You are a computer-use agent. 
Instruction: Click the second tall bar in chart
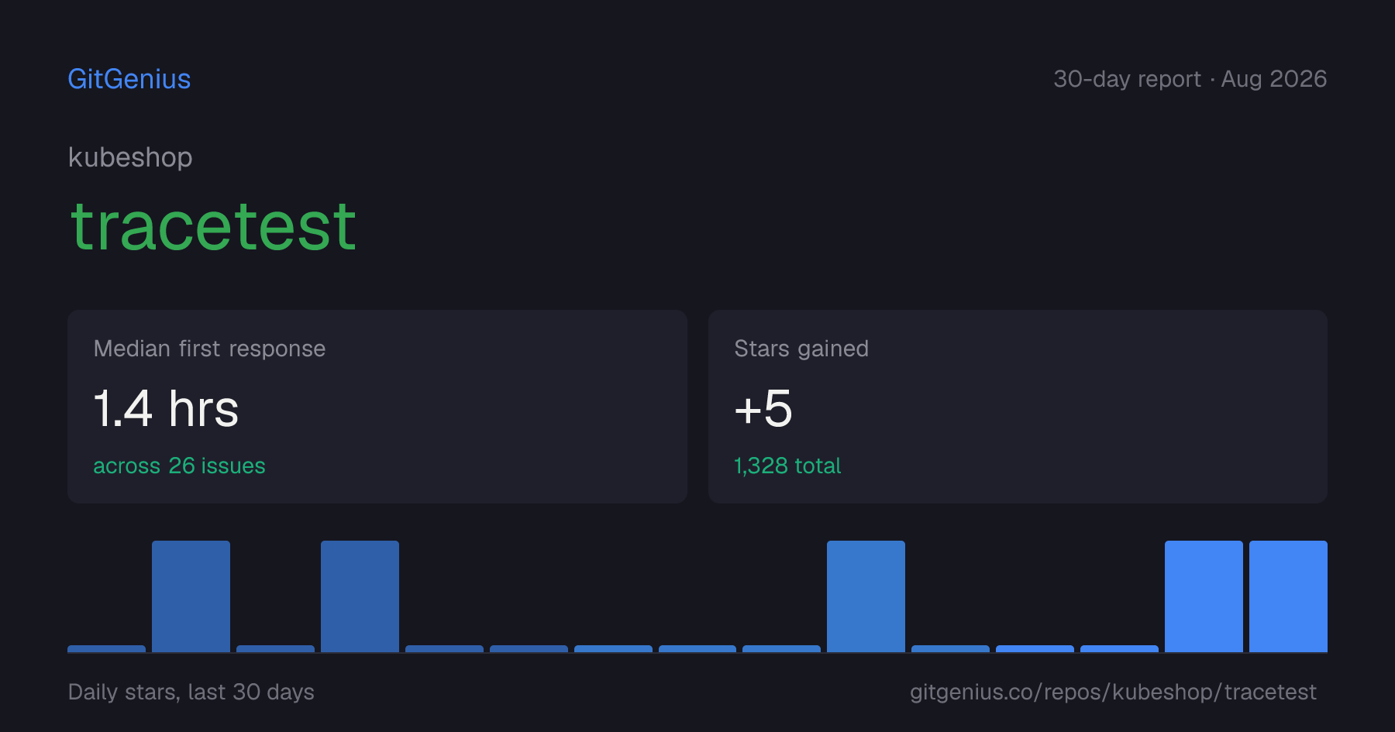coord(360,596)
